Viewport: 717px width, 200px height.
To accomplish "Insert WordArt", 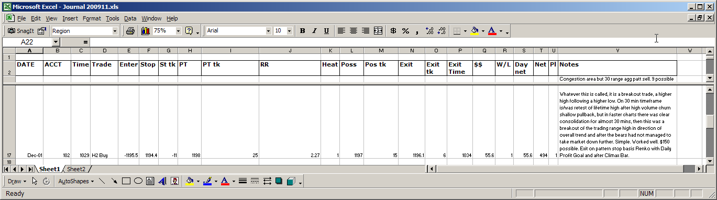I will pos(162,181).
